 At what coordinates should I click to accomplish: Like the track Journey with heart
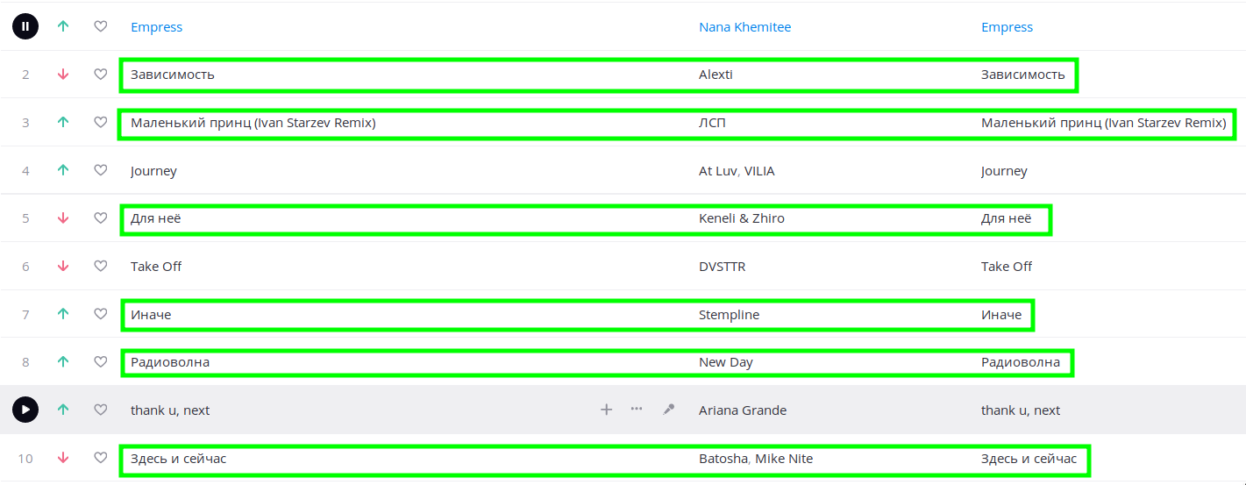(x=101, y=170)
